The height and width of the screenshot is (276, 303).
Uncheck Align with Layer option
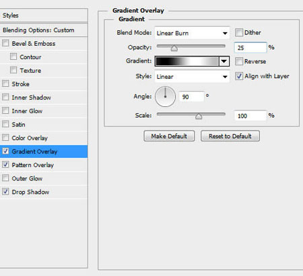point(239,76)
